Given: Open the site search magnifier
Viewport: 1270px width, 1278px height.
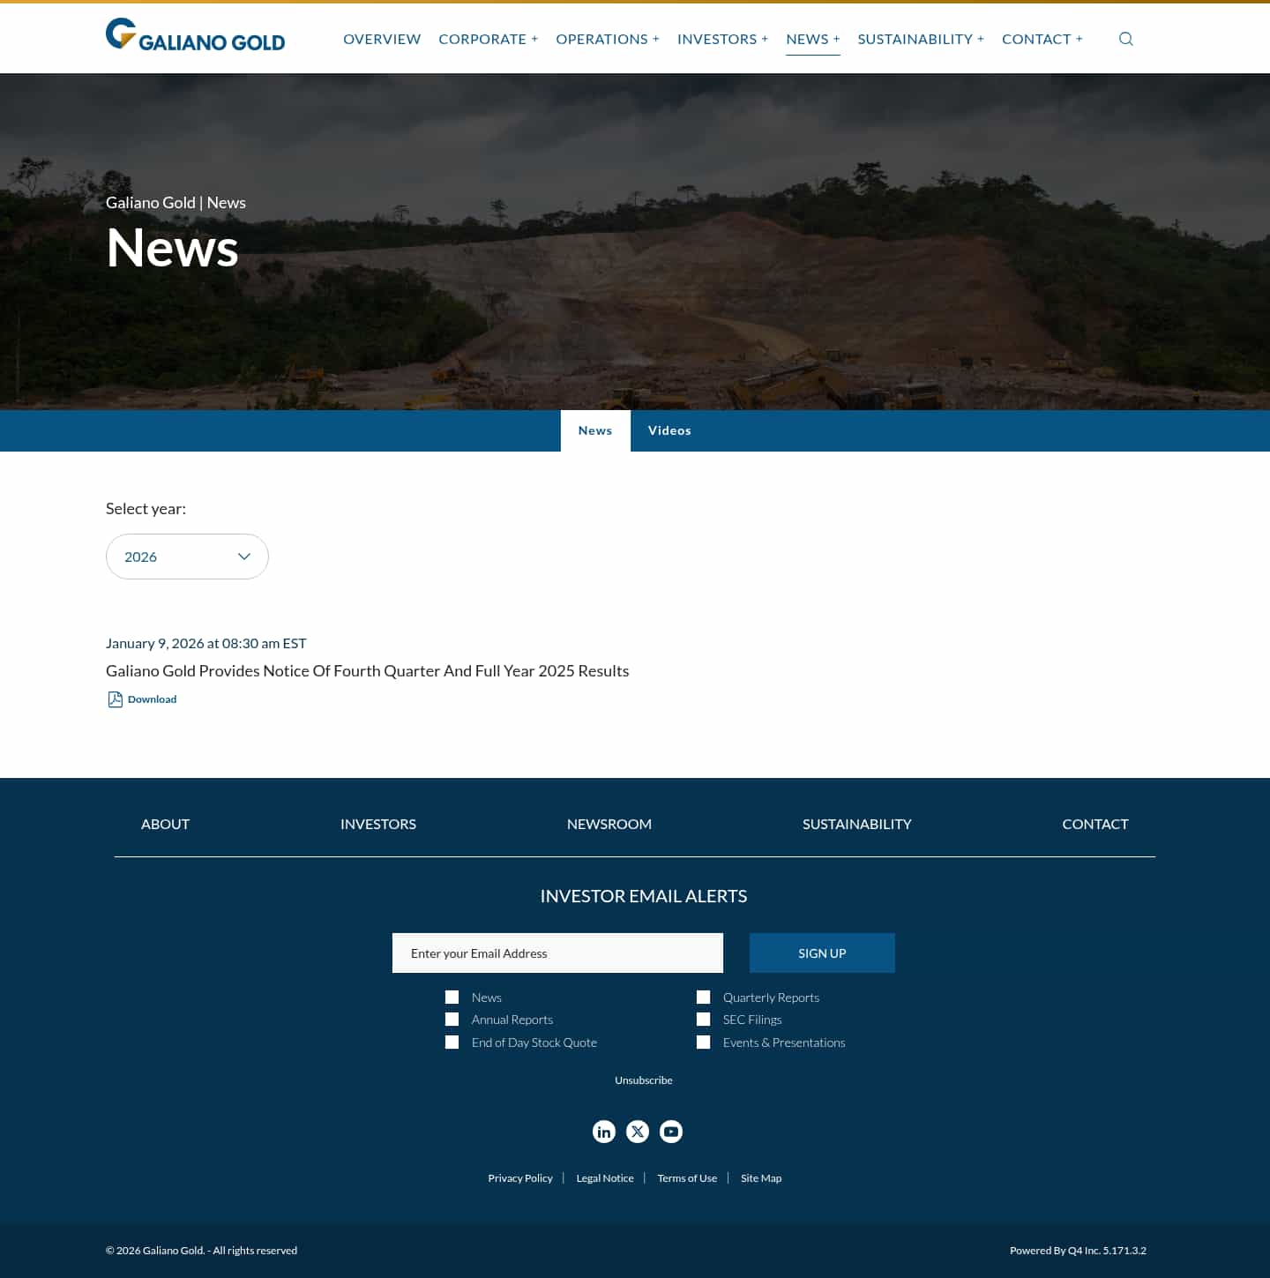Looking at the screenshot, I should (x=1125, y=38).
